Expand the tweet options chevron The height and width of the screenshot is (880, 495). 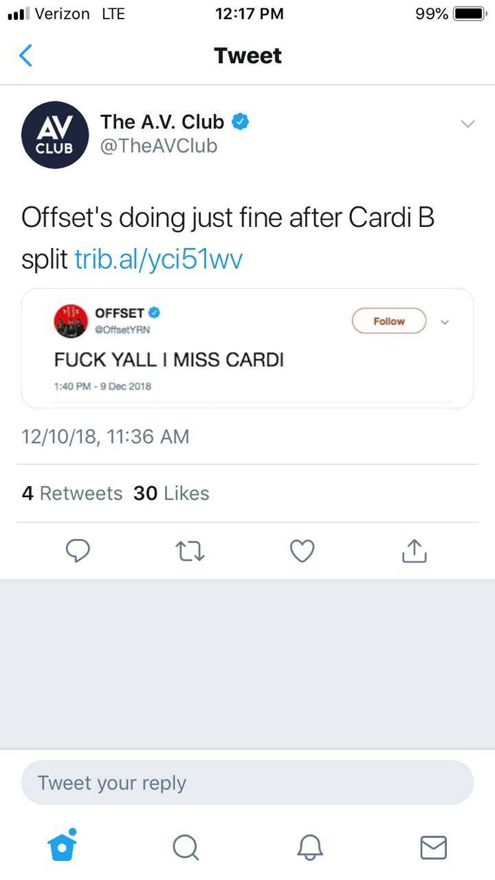point(467,124)
